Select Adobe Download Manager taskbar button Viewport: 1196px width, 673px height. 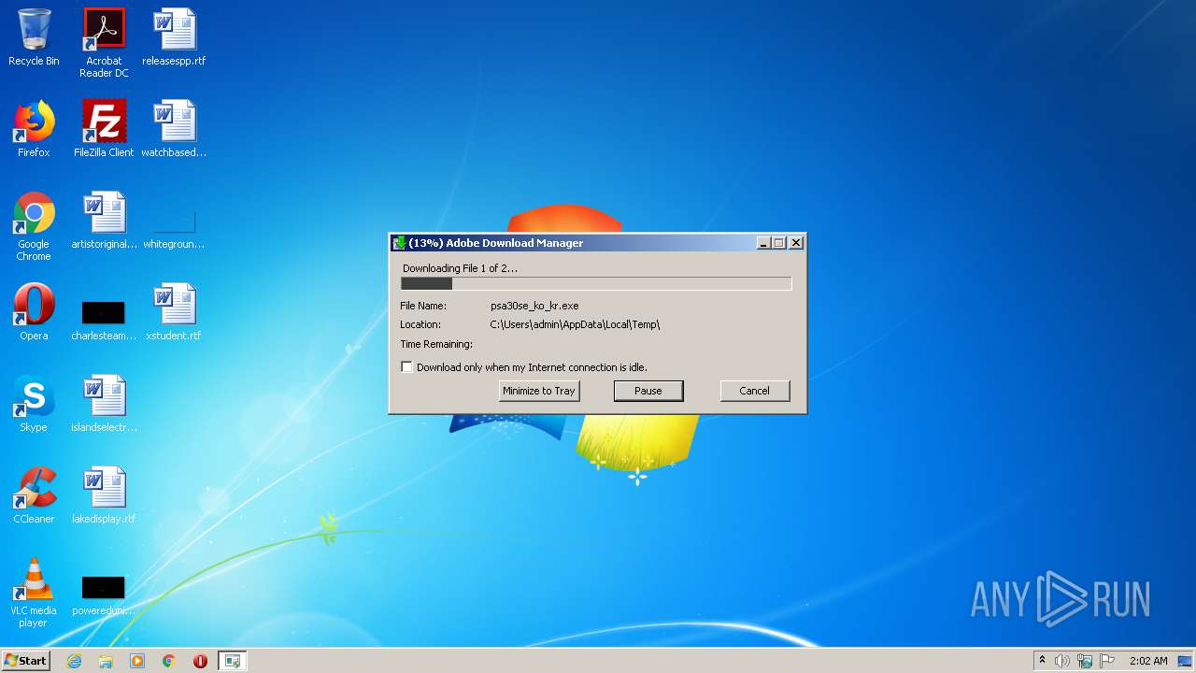[x=233, y=661]
